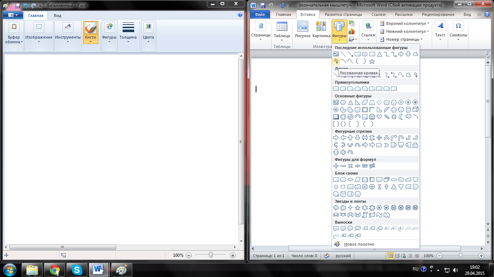Screen dimensions: 494x277
Task: Click Undo arrow in Paint quick access
Action: [x=25, y=6]
